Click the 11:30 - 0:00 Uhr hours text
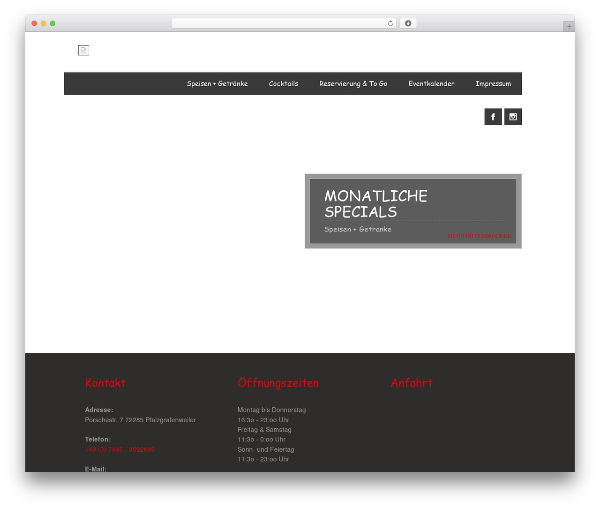Image resolution: width=600 pixels, height=508 pixels. (x=262, y=440)
